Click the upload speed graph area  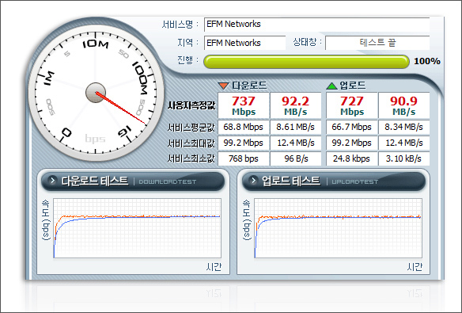pyautogui.click(x=339, y=228)
